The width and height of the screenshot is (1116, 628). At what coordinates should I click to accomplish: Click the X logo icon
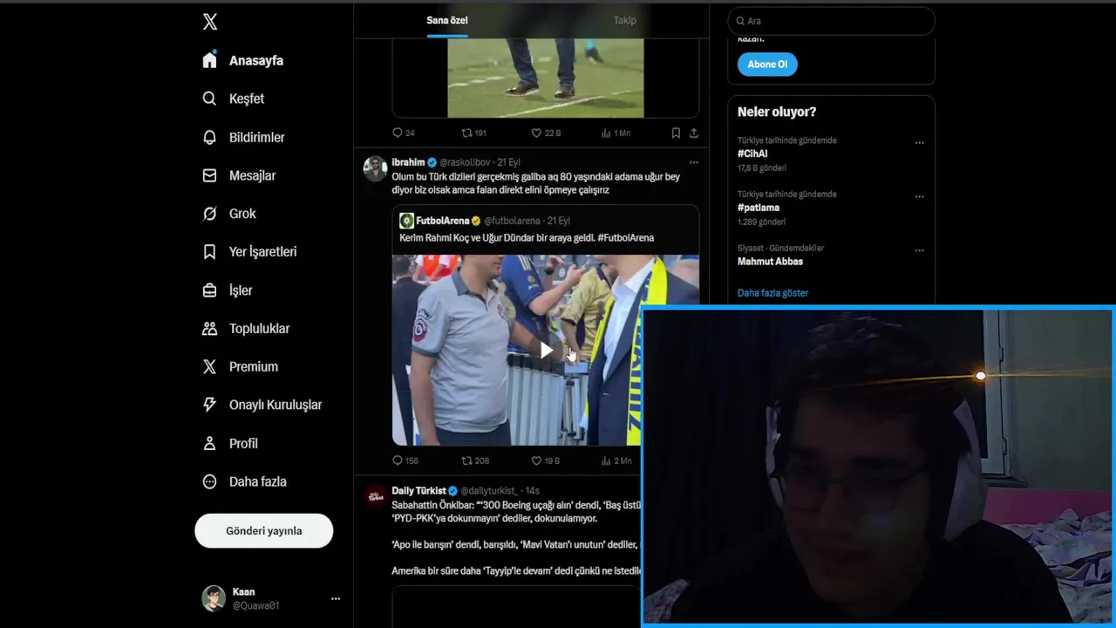click(210, 22)
